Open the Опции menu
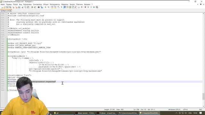Image resolution: width=205 pixels, height=115 pixels. [x=46, y=4]
